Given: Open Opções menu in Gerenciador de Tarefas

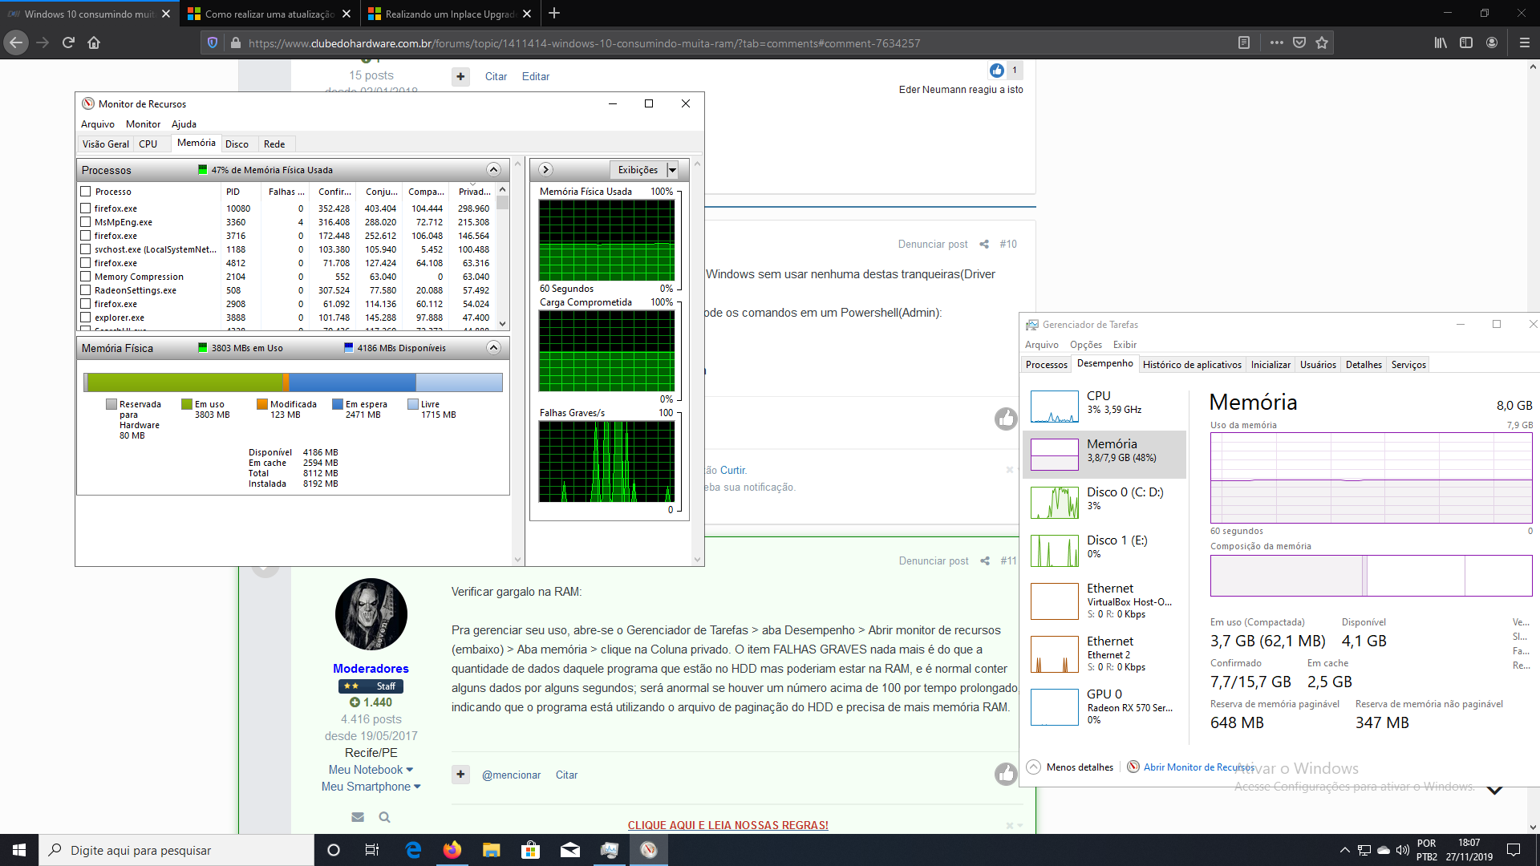Looking at the screenshot, I should click(x=1086, y=345).
